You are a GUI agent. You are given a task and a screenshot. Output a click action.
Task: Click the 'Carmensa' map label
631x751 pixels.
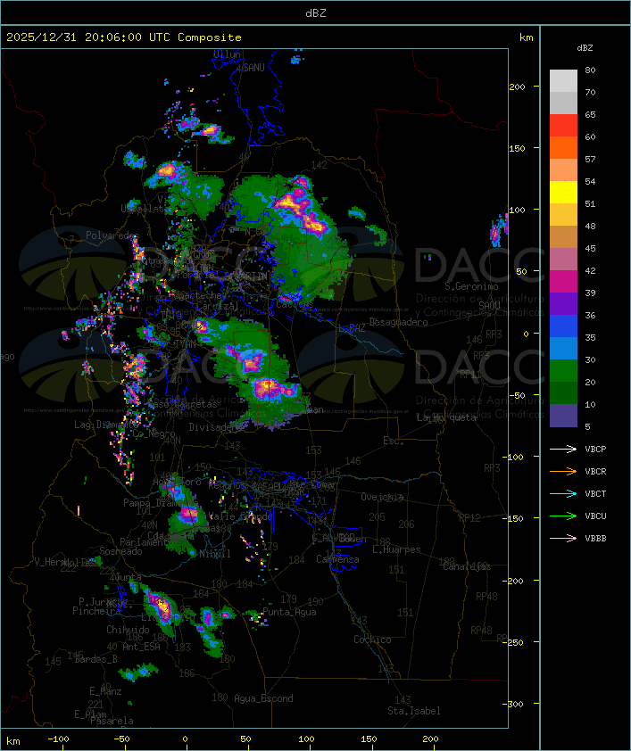click(x=337, y=559)
